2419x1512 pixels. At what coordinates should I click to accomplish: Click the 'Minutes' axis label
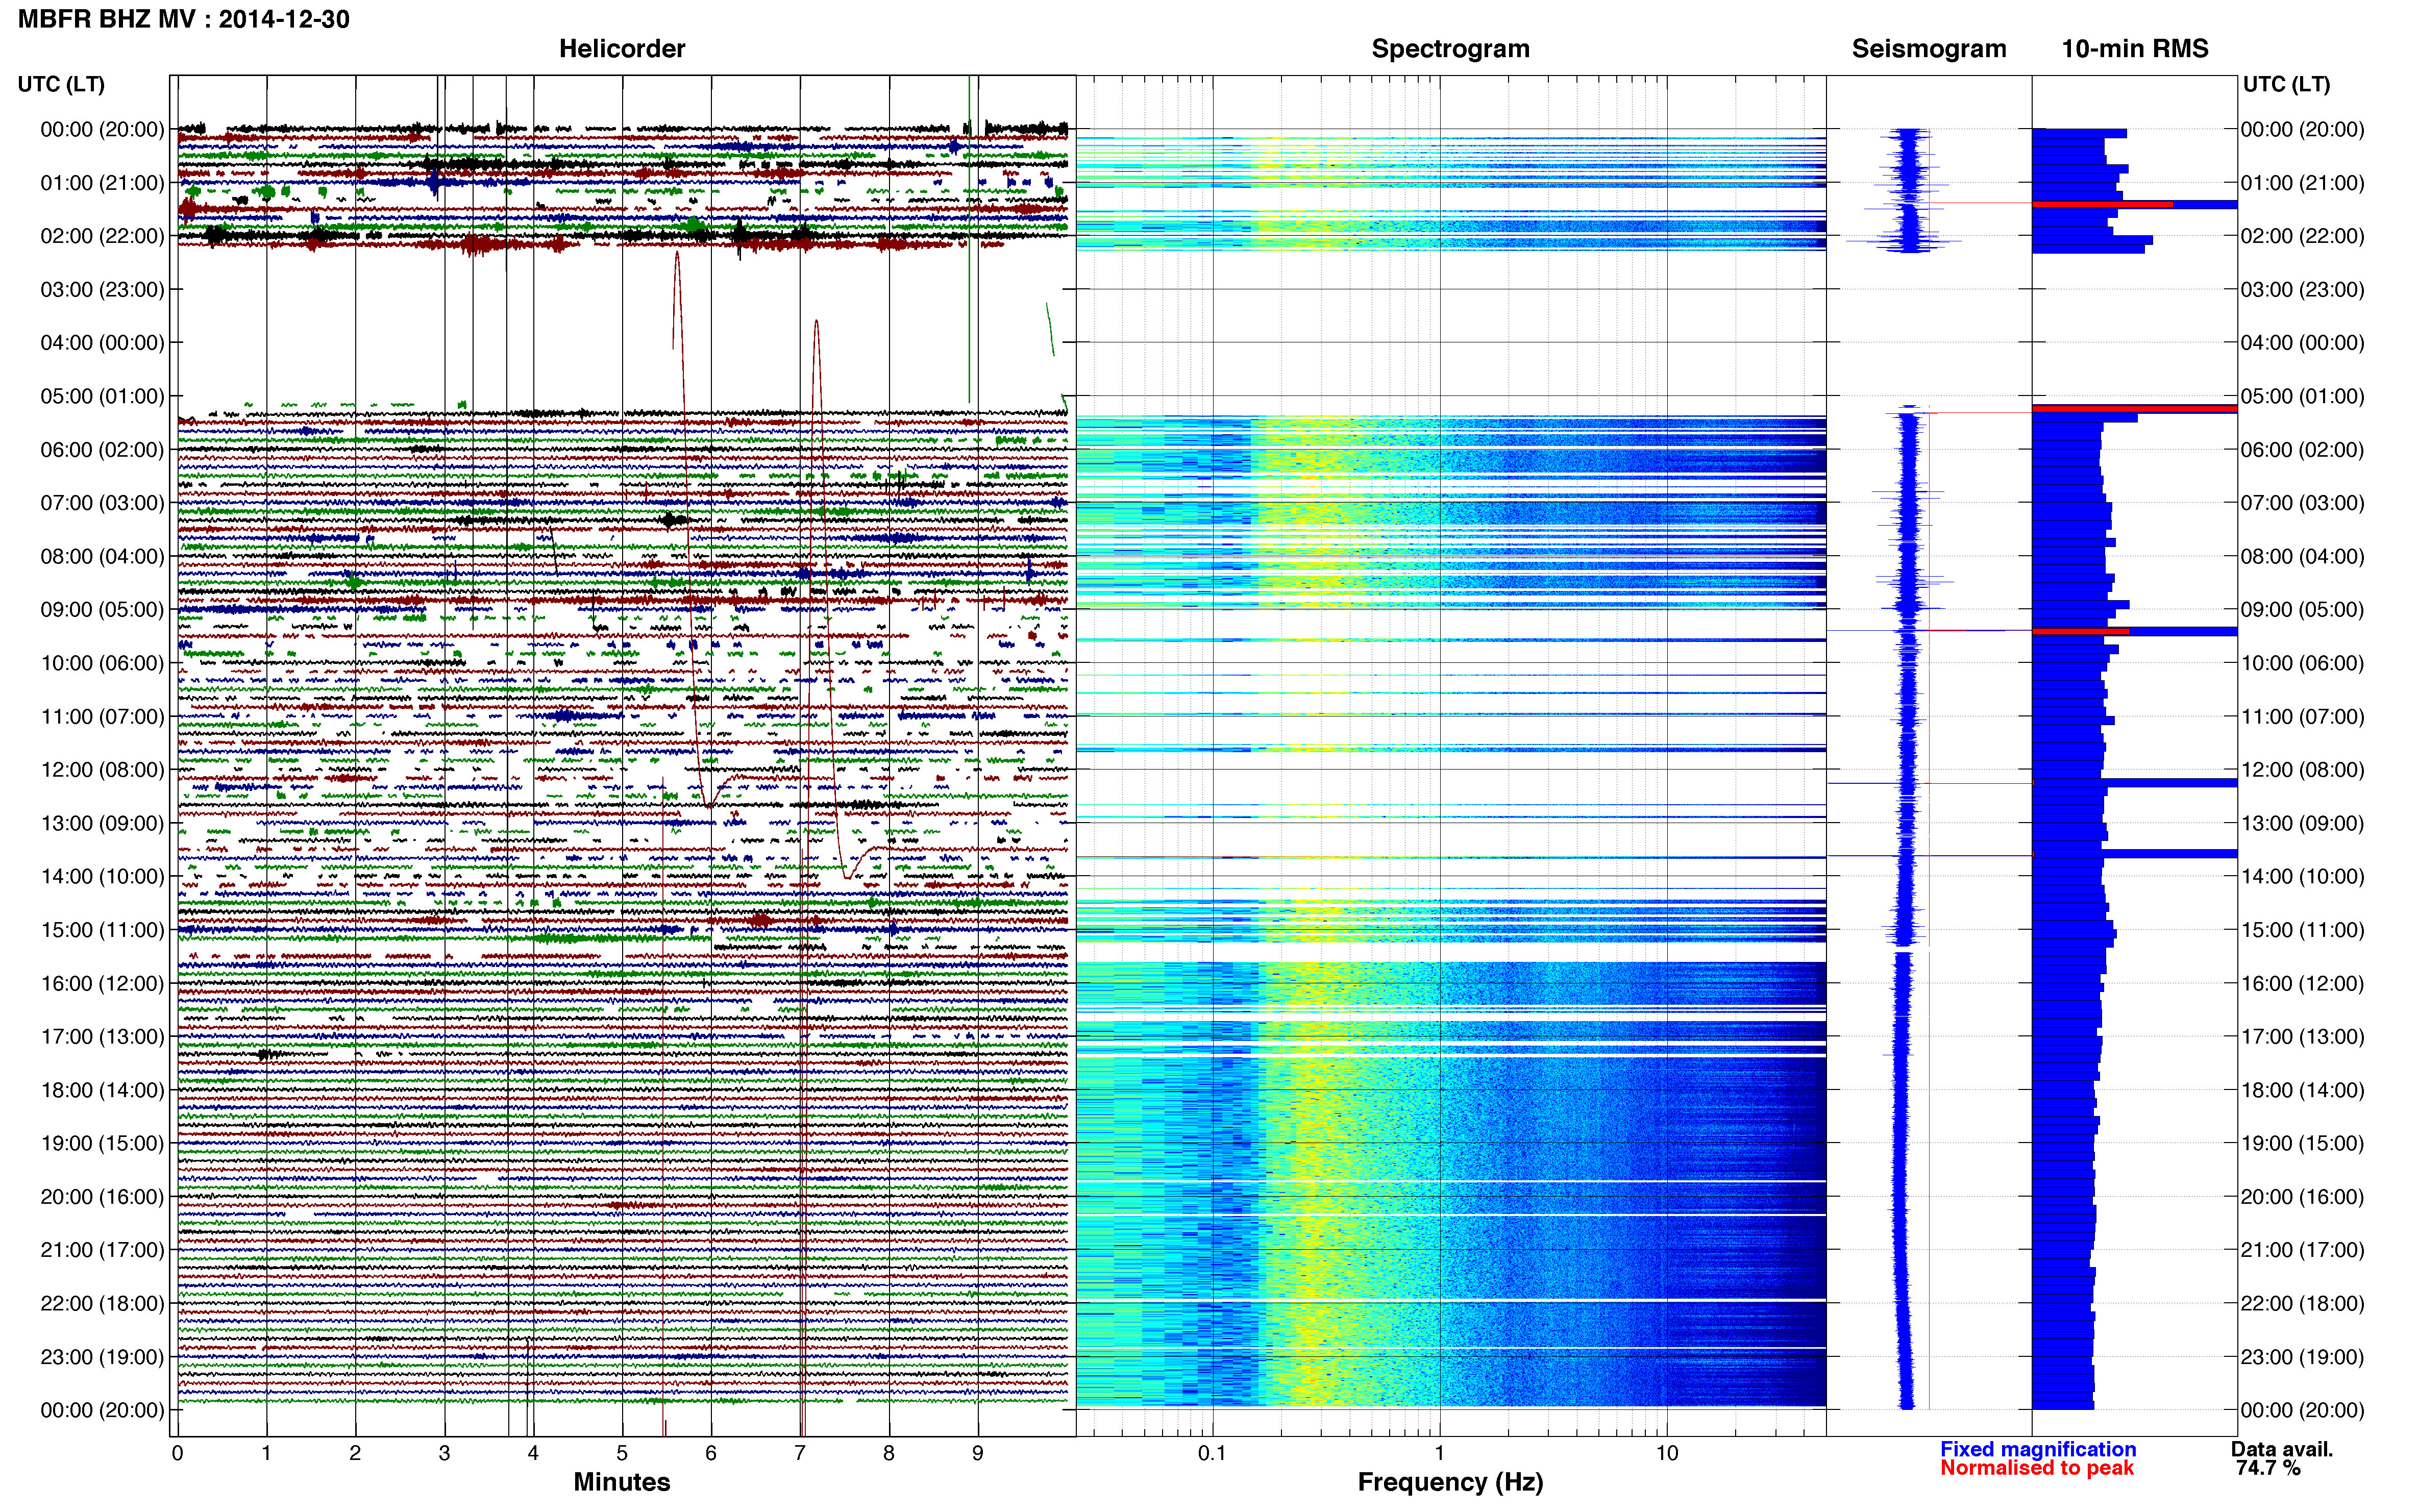[x=621, y=1481]
